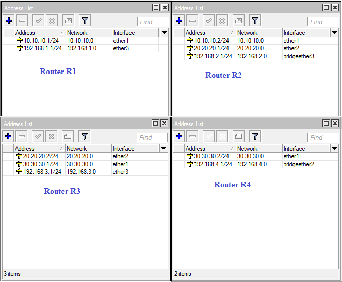Viewport: 342px width, 282px height.
Task: Sort by Address column in Router R4 window
Action: (x=210, y=149)
